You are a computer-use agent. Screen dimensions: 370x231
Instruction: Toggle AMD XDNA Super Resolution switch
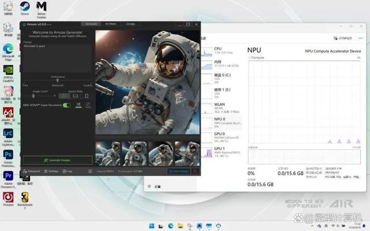click(66, 105)
